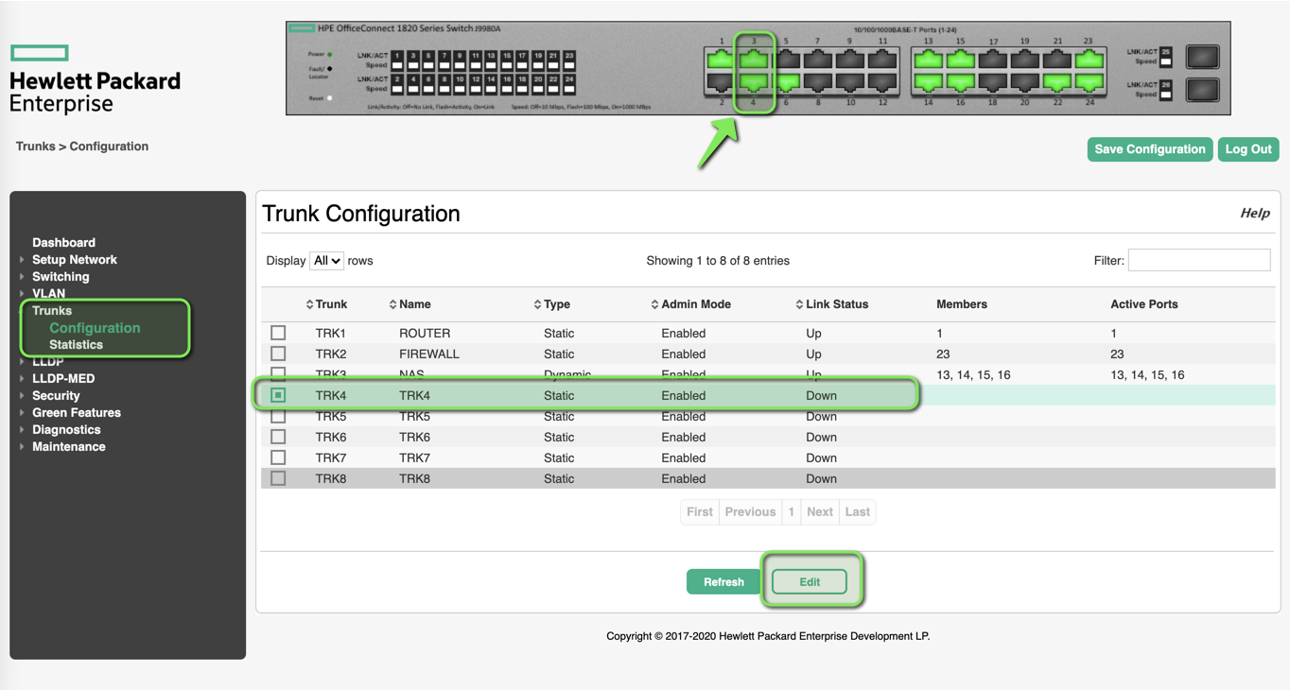Select port 3 on the switch diagram

(x=754, y=59)
